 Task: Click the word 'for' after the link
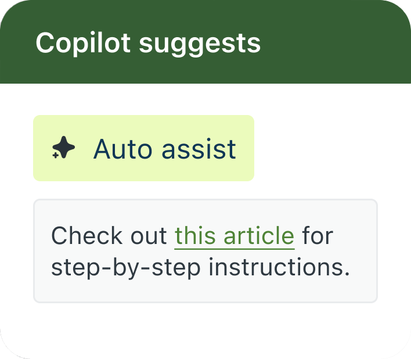point(318,236)
